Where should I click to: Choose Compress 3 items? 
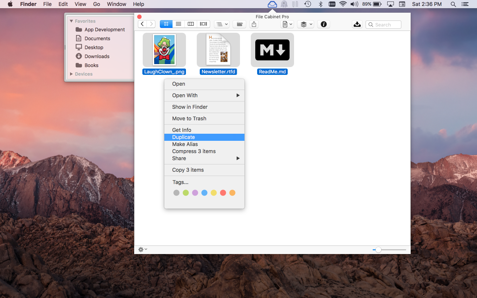pyautogui.click(x=204, y=151)
